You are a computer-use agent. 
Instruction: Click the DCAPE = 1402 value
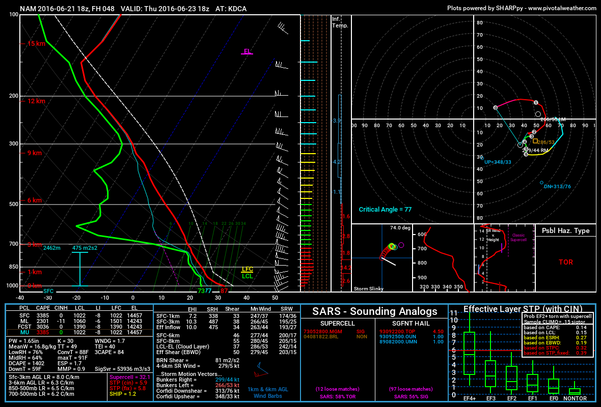tap(26, 363)
